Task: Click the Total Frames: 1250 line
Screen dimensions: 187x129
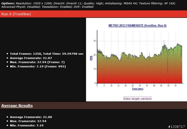Action: (47, 54)
